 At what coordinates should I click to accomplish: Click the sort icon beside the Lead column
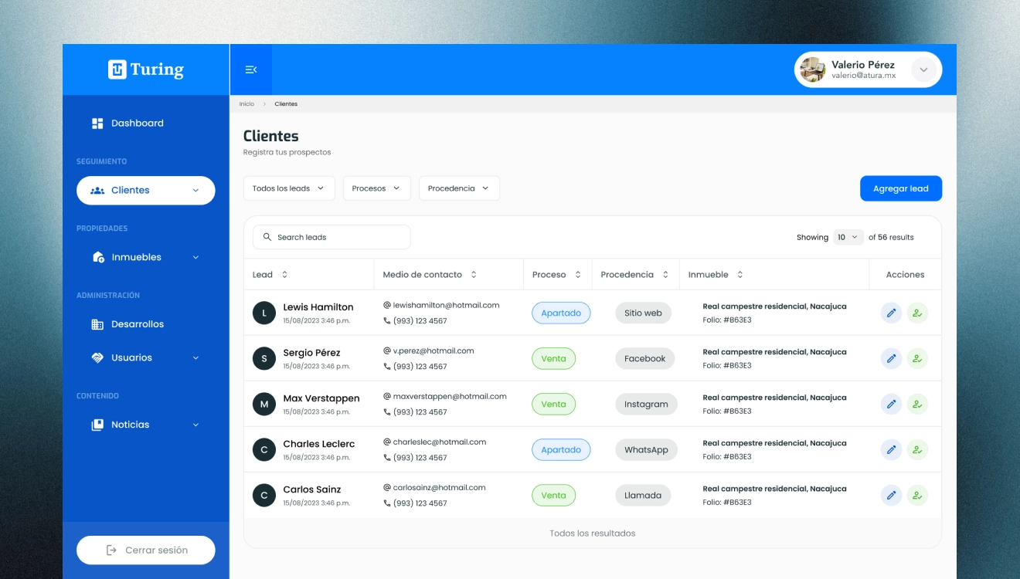[284, 275]
